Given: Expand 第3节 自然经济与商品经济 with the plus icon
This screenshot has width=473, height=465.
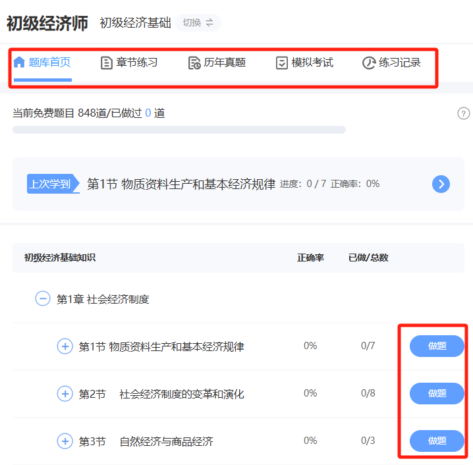Looking at the screenshot, I should point(65,441).
